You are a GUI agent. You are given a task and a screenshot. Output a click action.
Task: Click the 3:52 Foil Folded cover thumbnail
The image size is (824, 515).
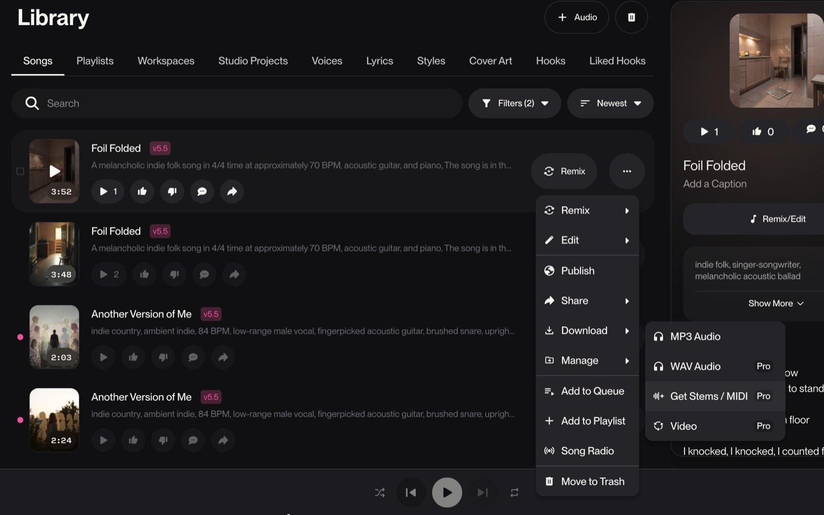click(x=54, y=171)
